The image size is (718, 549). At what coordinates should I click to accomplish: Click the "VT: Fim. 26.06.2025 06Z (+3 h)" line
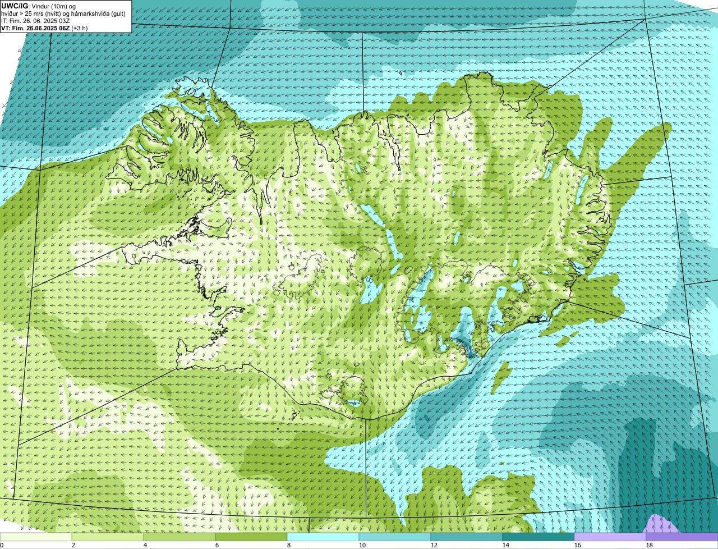(44, 28)
